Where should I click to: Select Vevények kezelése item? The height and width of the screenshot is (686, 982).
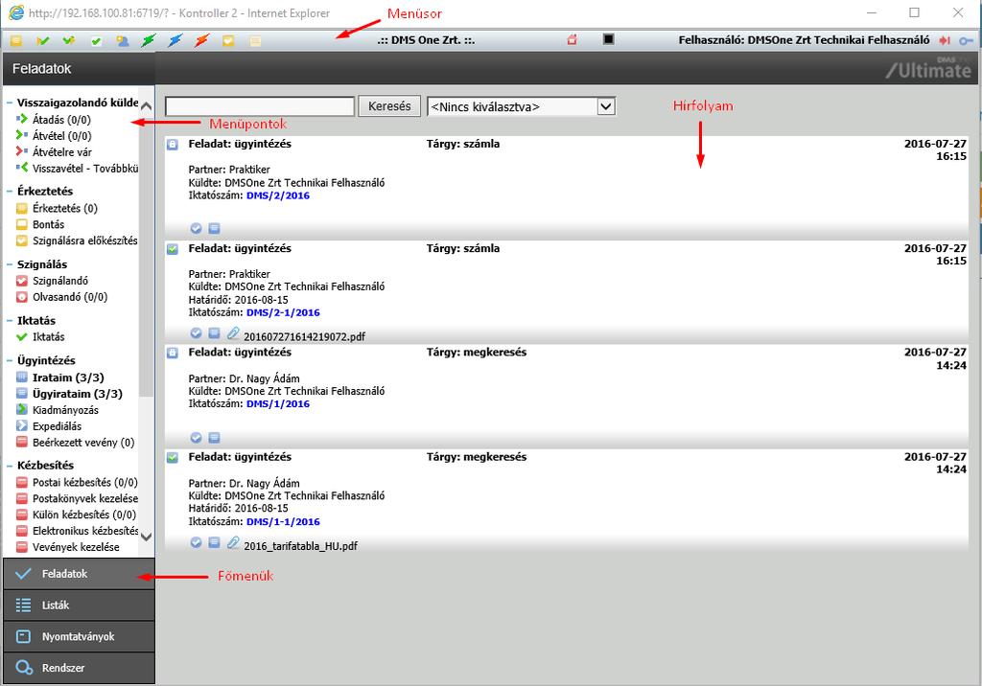pos(76,547)
